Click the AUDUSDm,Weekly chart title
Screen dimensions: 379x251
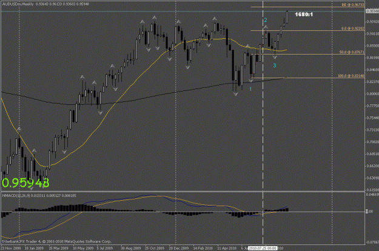click(18, 4)
